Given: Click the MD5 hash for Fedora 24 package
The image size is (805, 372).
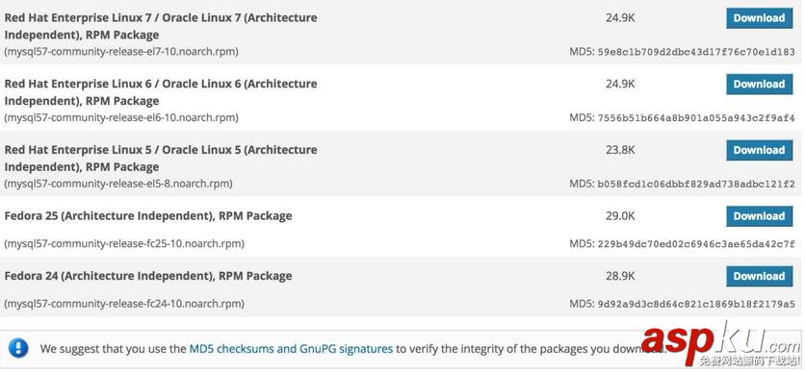Looking at the screenshot, I should tap(696, 304).
